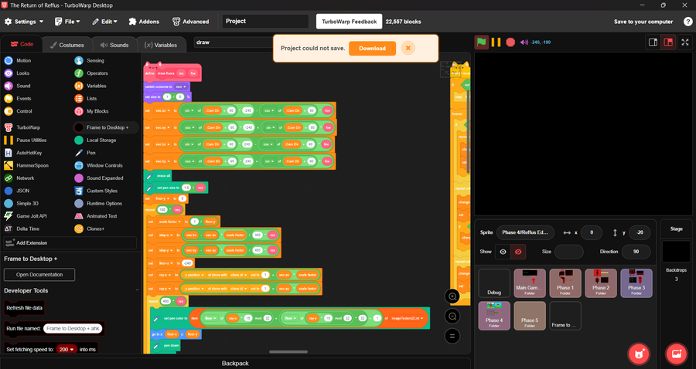This screenshot has width=696, height=369.
Task: Click the Download button in save error
Action: click(372, 49)
